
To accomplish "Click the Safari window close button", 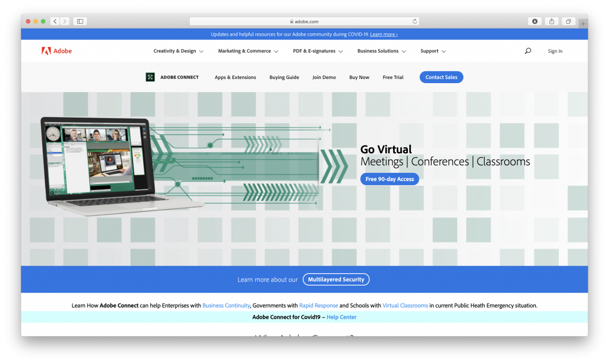I will pos(29,21).
